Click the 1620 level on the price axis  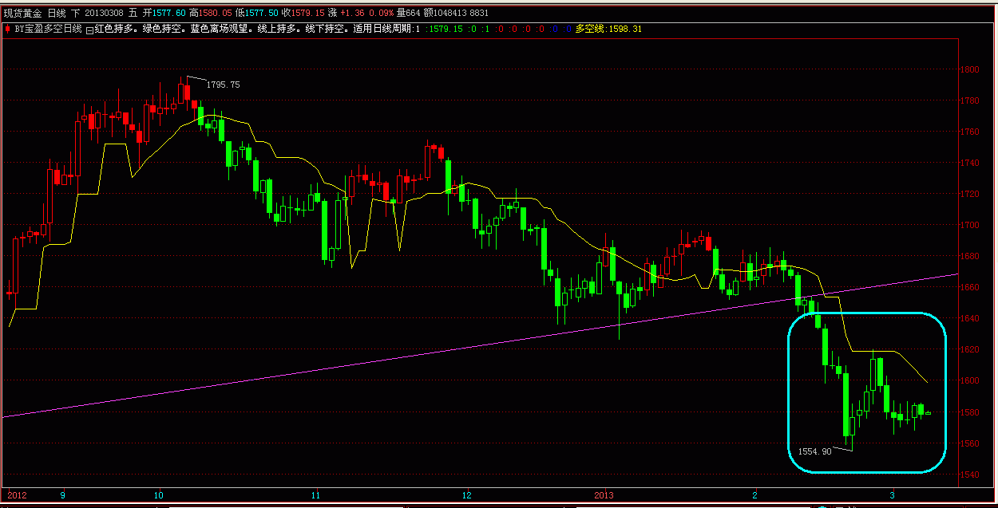(970, 349)
